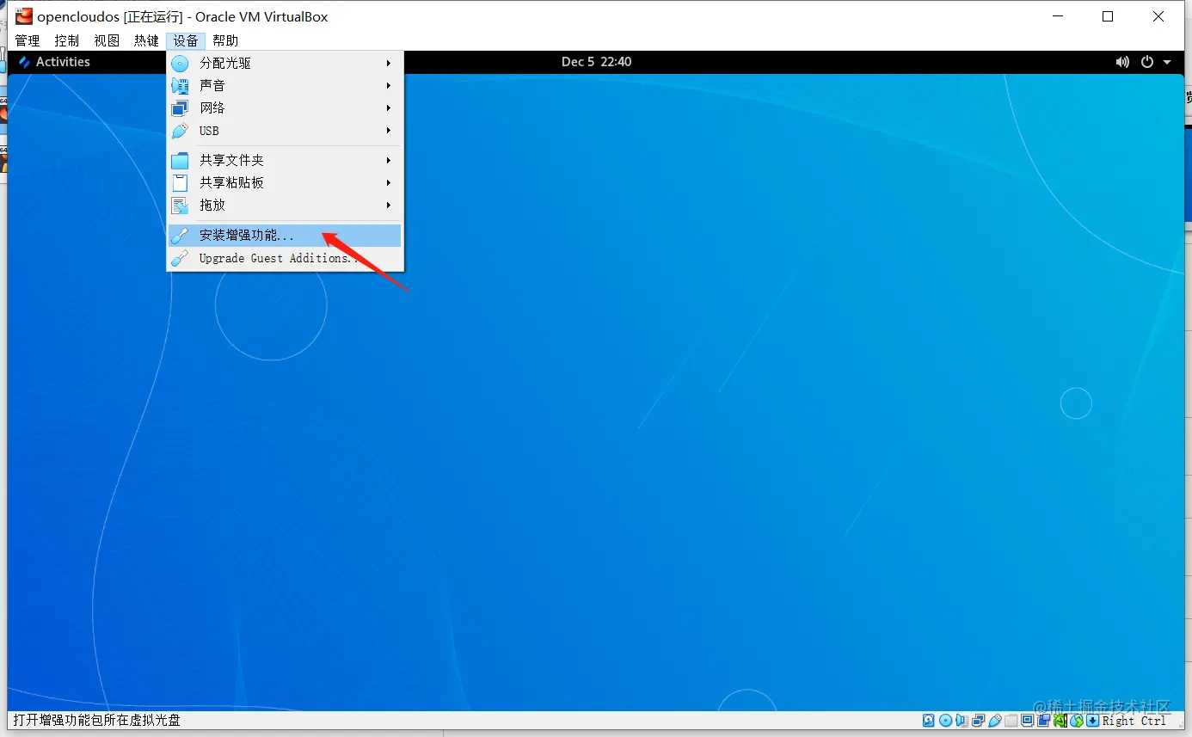Expand the 分配光驱 submenu
This screenshot has height=737, width=1192.
[285, 63]
